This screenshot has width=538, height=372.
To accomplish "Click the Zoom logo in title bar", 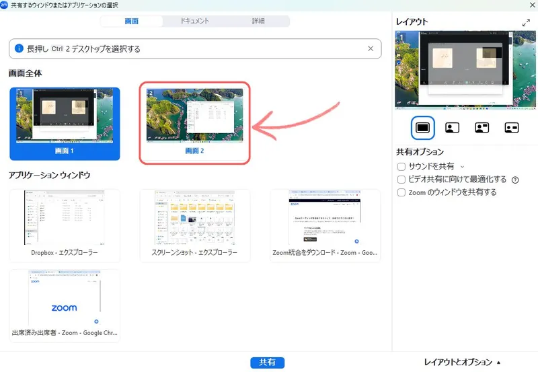I will (x=5, y=5).
